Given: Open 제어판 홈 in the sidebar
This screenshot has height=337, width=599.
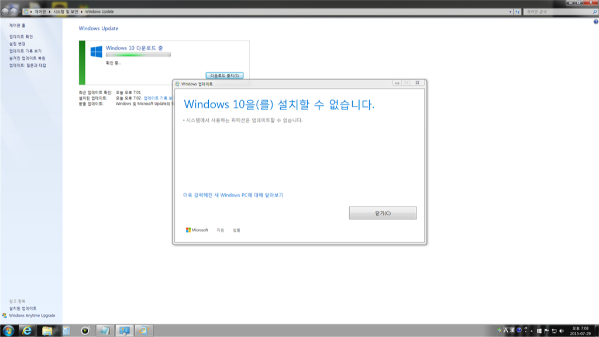Looking at the screenshot, I should tap(17, 26).
